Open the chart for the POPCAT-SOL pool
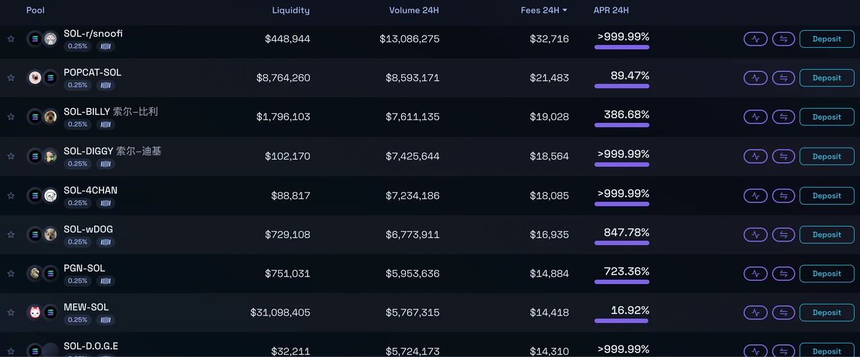Screen dimensions: 860x357 pyautogui.click(x=755, y=78)
